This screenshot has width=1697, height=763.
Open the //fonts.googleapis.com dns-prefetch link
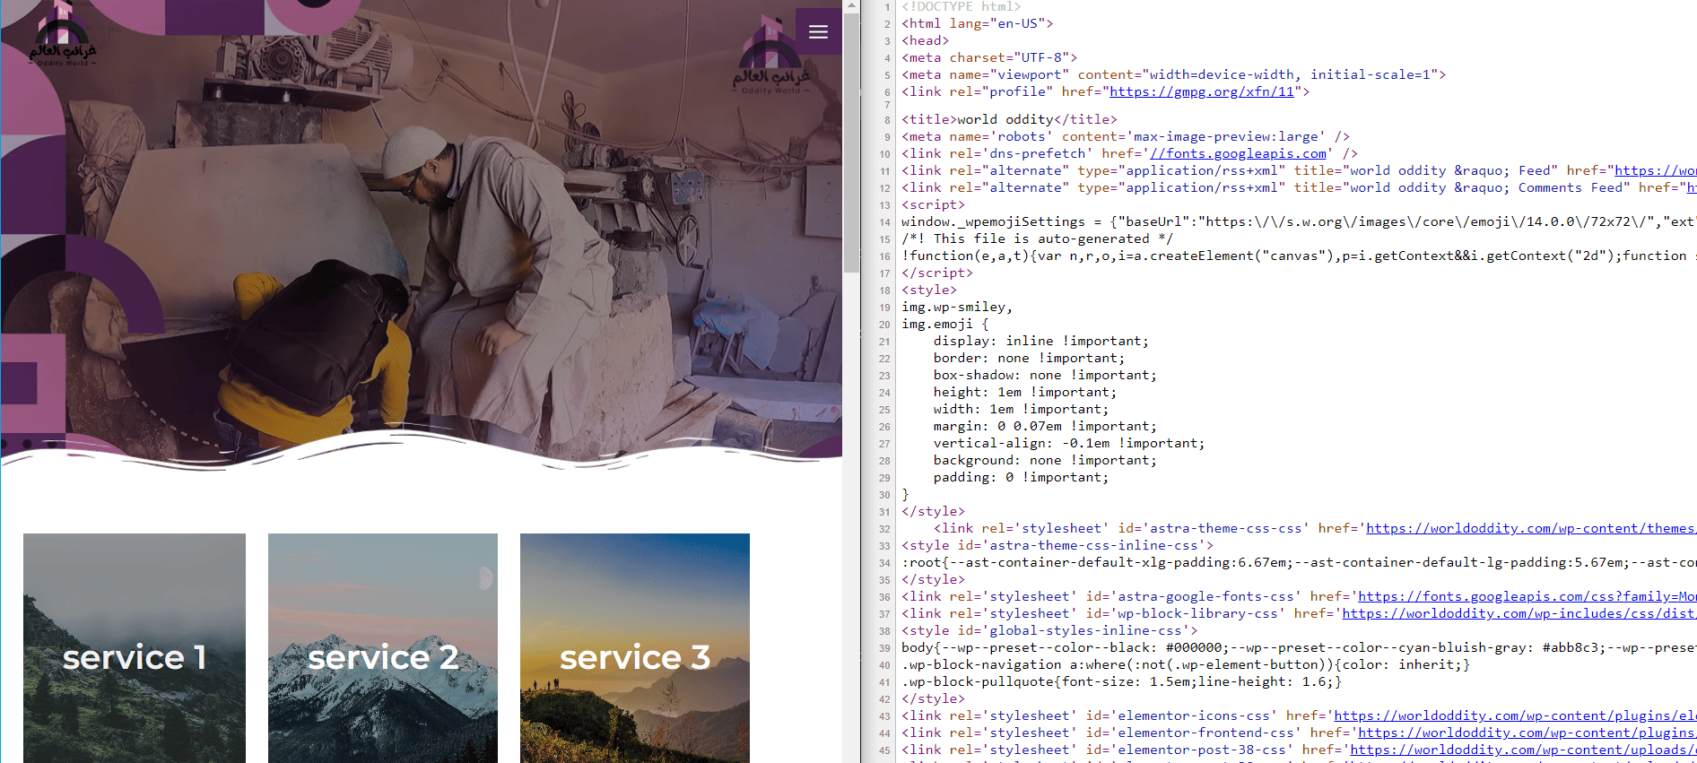(x=1238, y=153)
